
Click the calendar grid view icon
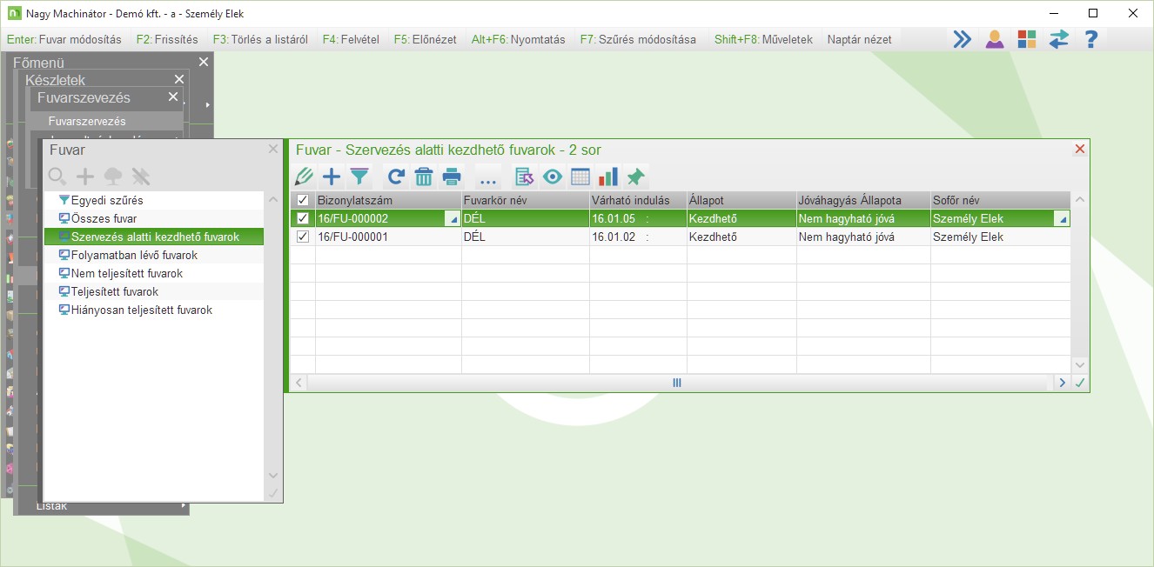[580, 177]
